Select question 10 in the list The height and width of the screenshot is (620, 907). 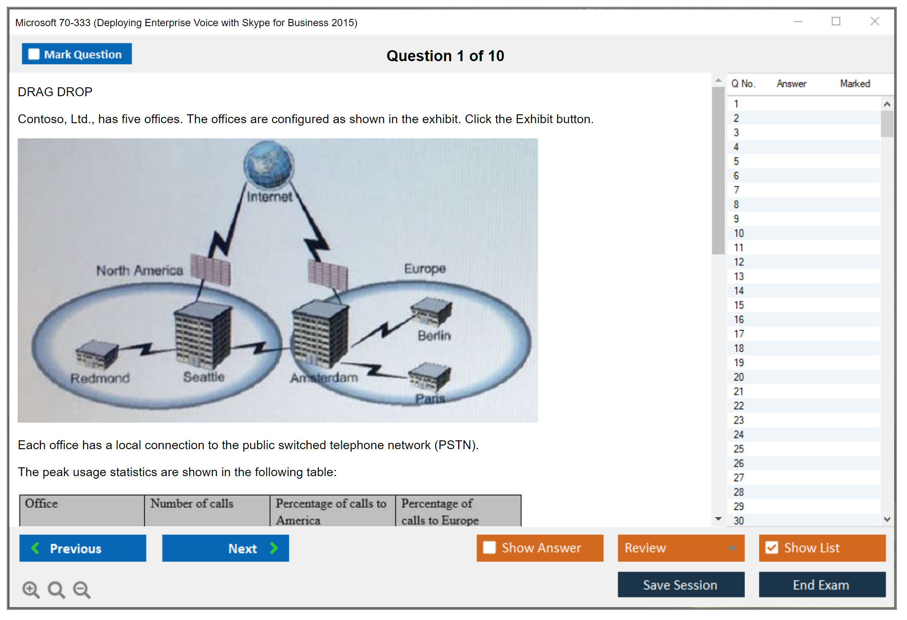point(739,233)
